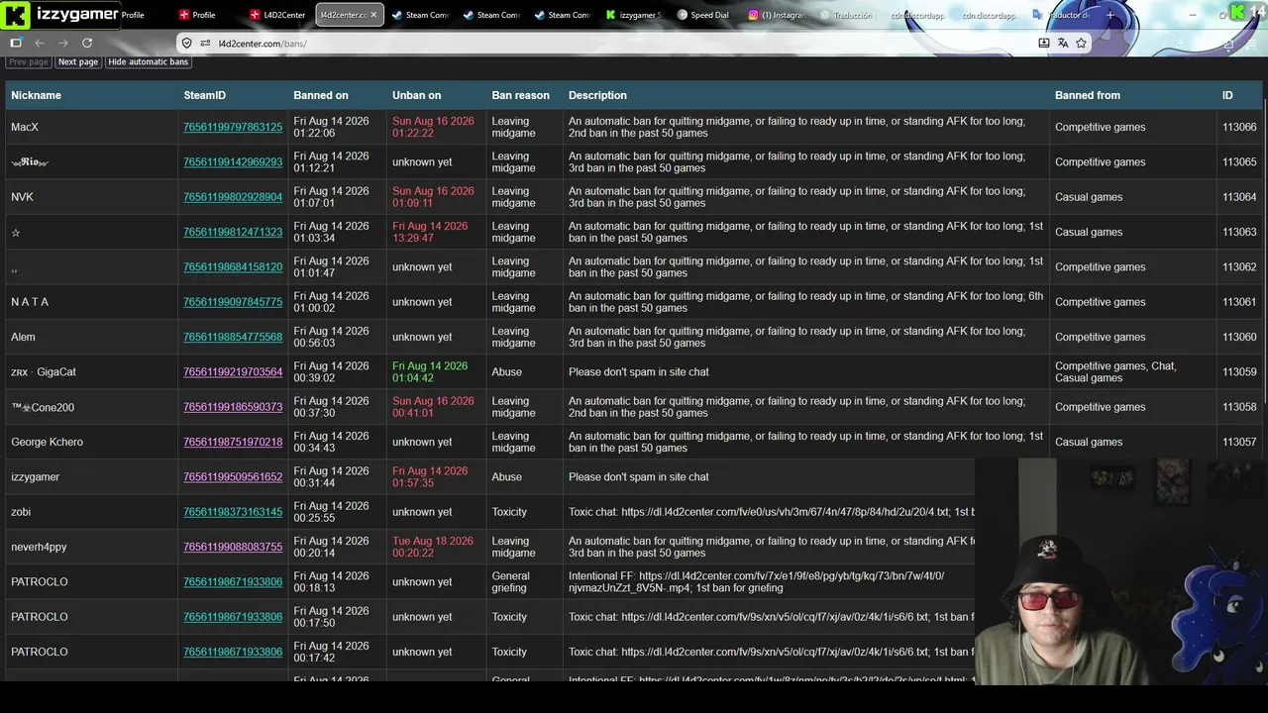Click the Intentional FF description with .mp4
Viewport: 1268px width, 713px height.
[757, 582]
